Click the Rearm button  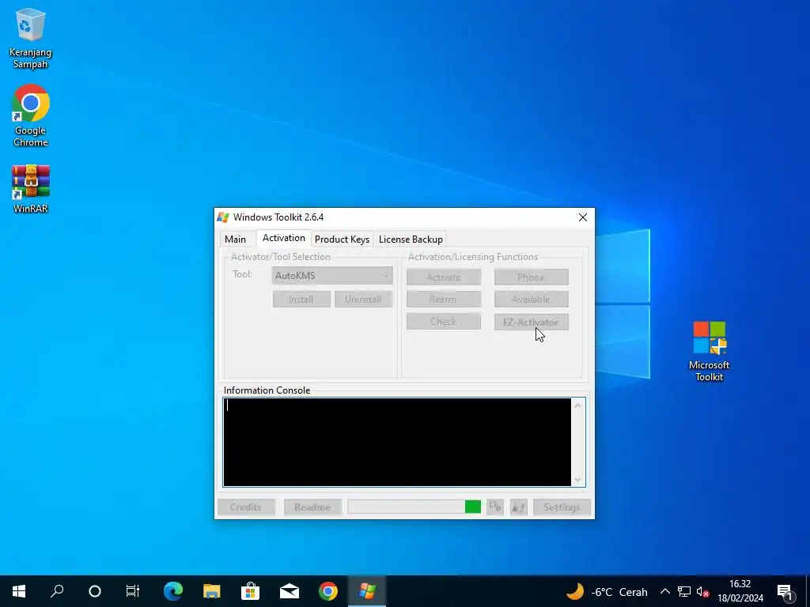[444, 300]
